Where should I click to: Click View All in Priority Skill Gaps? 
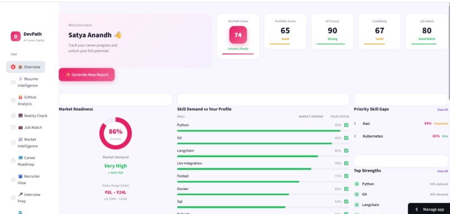(x=442, y=110)
